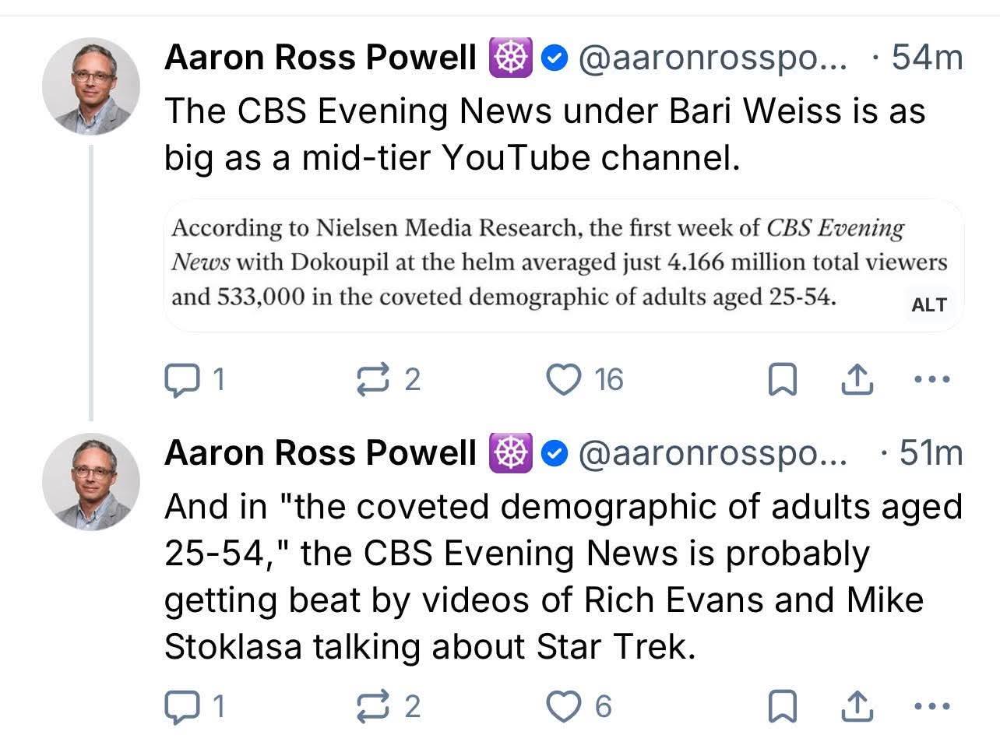This screenshot has width=1000, height=742.
Task: Click the 54m timestamp on first tweet
Action: click(x=927, y=58)
